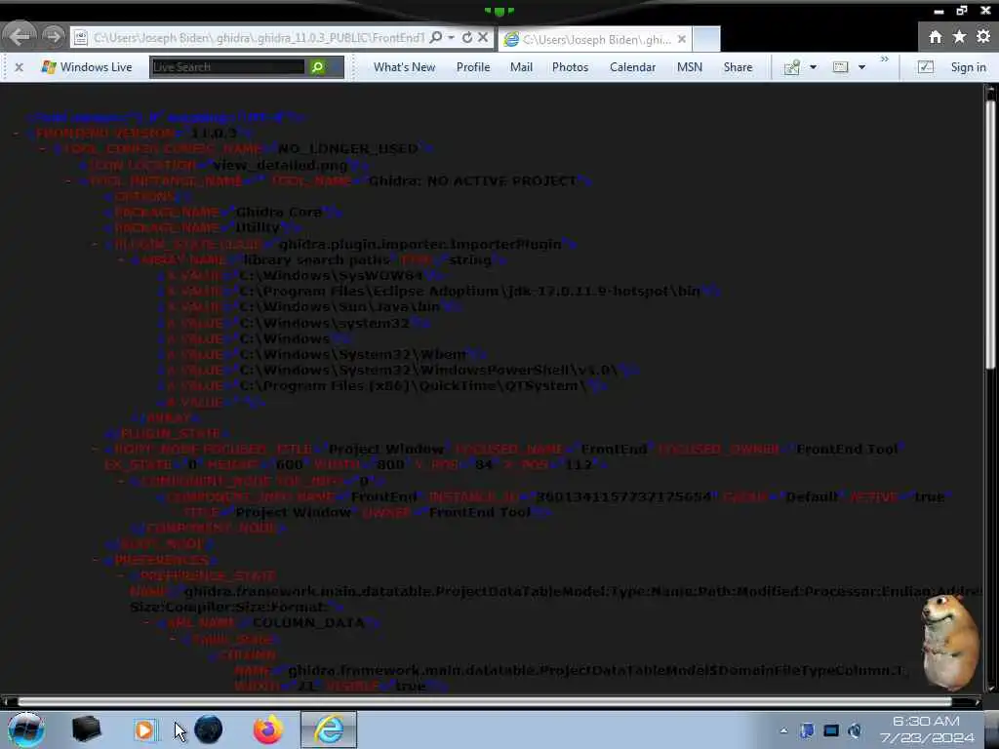This screenshot has width=999, height=749.
Task: Click Share in Windows Live toolbar
Action: pos(738,67)
